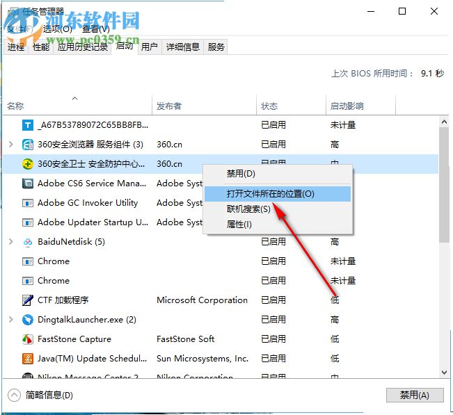Open 属性(I) from the context menu

(239, 224)
